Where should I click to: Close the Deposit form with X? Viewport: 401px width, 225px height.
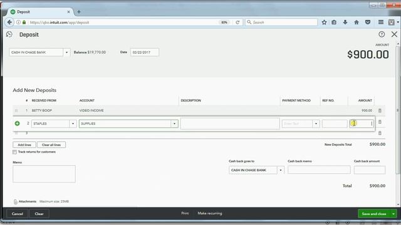tap(394, 34)
